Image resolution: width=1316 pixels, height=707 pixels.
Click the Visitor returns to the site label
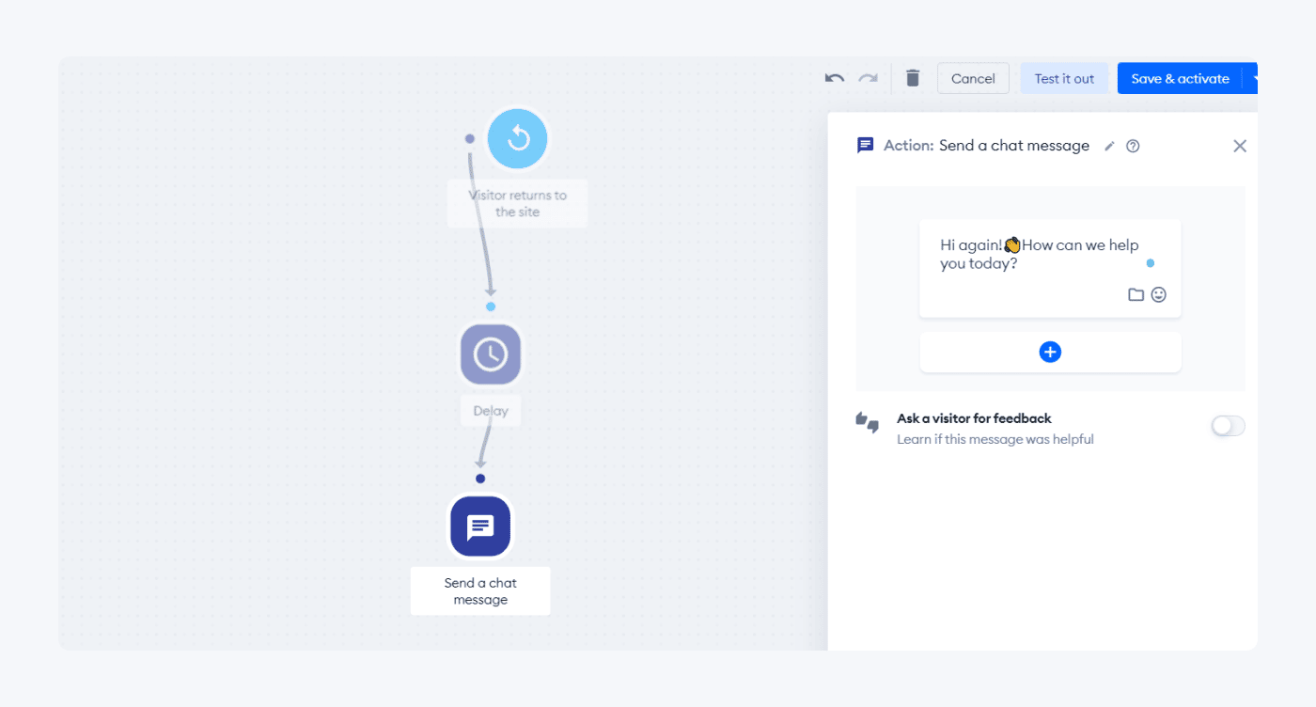(x=517, y=203)
